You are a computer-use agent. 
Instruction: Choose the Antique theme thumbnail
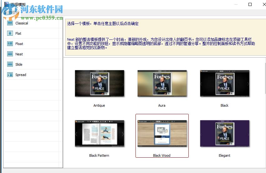coord(100,83)
